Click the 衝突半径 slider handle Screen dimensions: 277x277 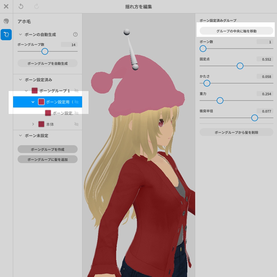pyautogui.click(x=254, y=118)
